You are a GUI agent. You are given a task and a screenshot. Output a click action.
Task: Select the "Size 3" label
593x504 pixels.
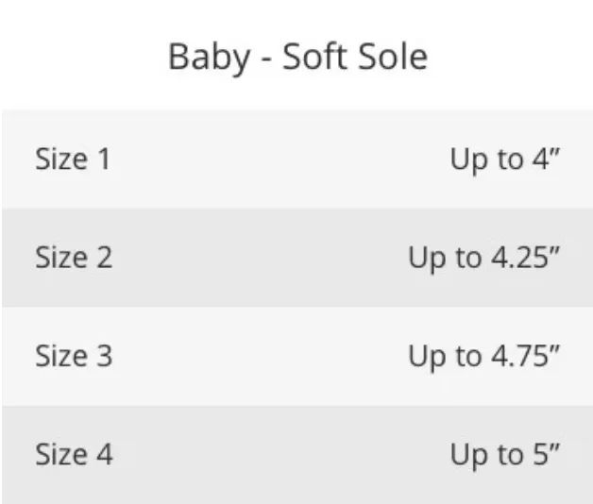tap(74, 356)
